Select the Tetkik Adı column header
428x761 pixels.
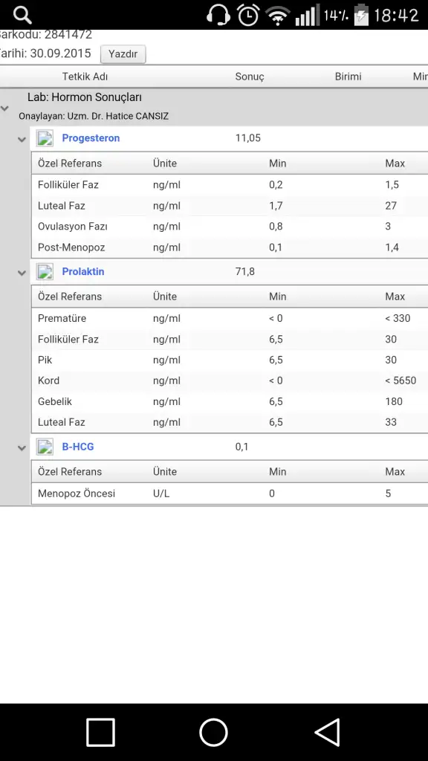click(85, 77)
